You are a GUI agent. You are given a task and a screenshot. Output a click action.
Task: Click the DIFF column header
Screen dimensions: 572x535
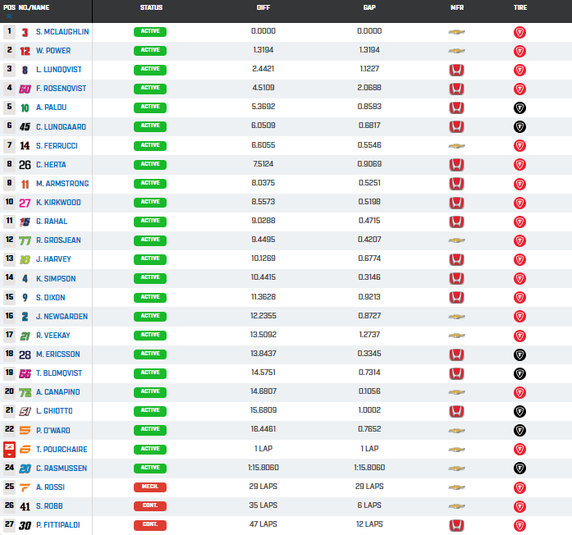263,7
